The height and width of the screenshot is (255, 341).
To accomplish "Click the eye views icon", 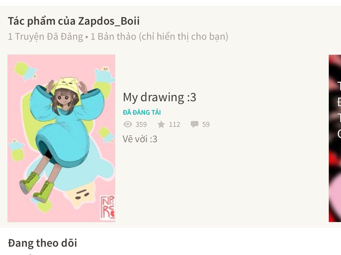I will click(128, 124).
